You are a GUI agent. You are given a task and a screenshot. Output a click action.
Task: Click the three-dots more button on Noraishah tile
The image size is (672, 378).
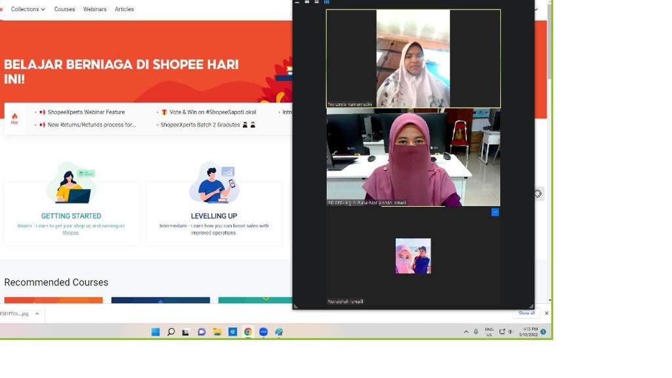[495, 212]
